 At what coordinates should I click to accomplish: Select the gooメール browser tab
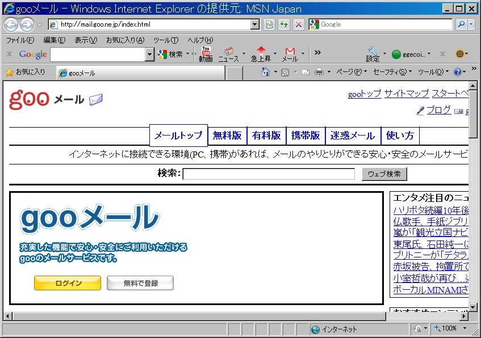point(140,73)
